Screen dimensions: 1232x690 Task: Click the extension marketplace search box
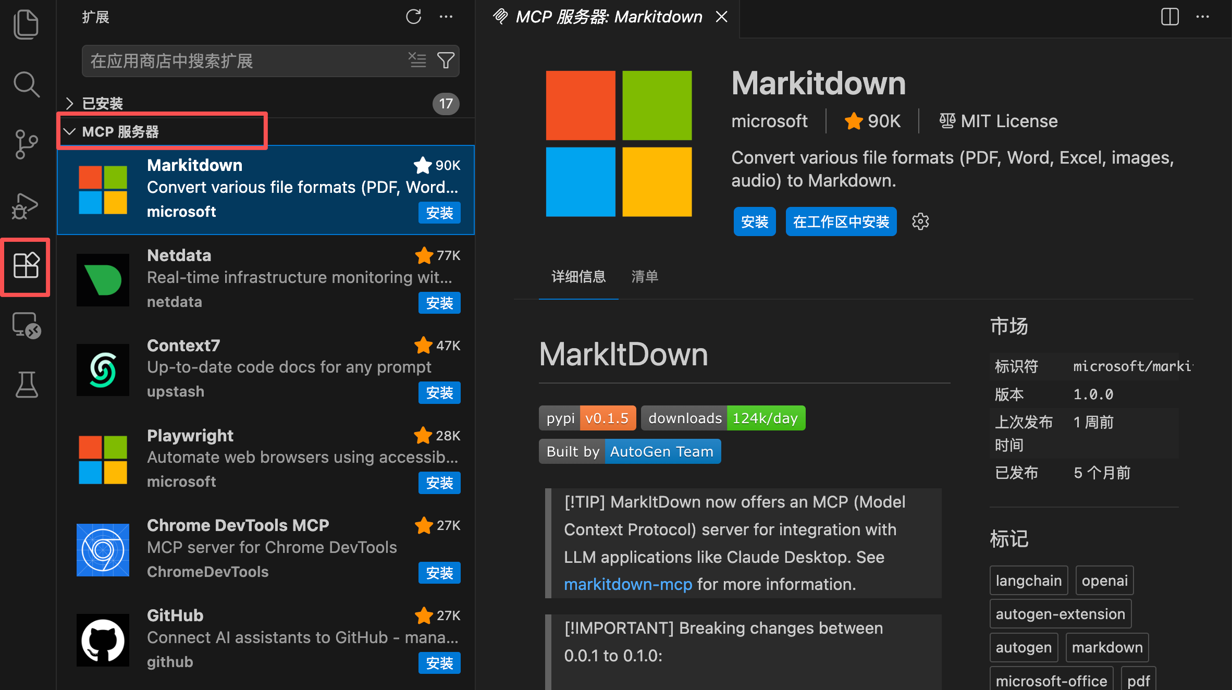point(245,61)
